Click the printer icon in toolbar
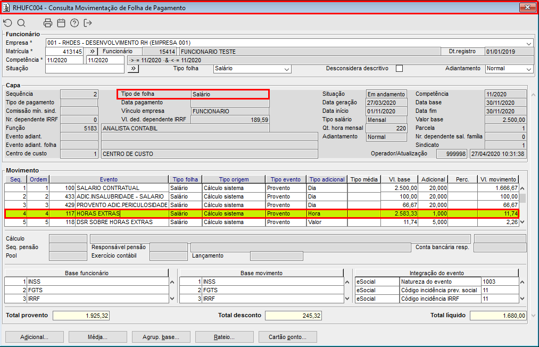The image size is (539, 347). 48,23
